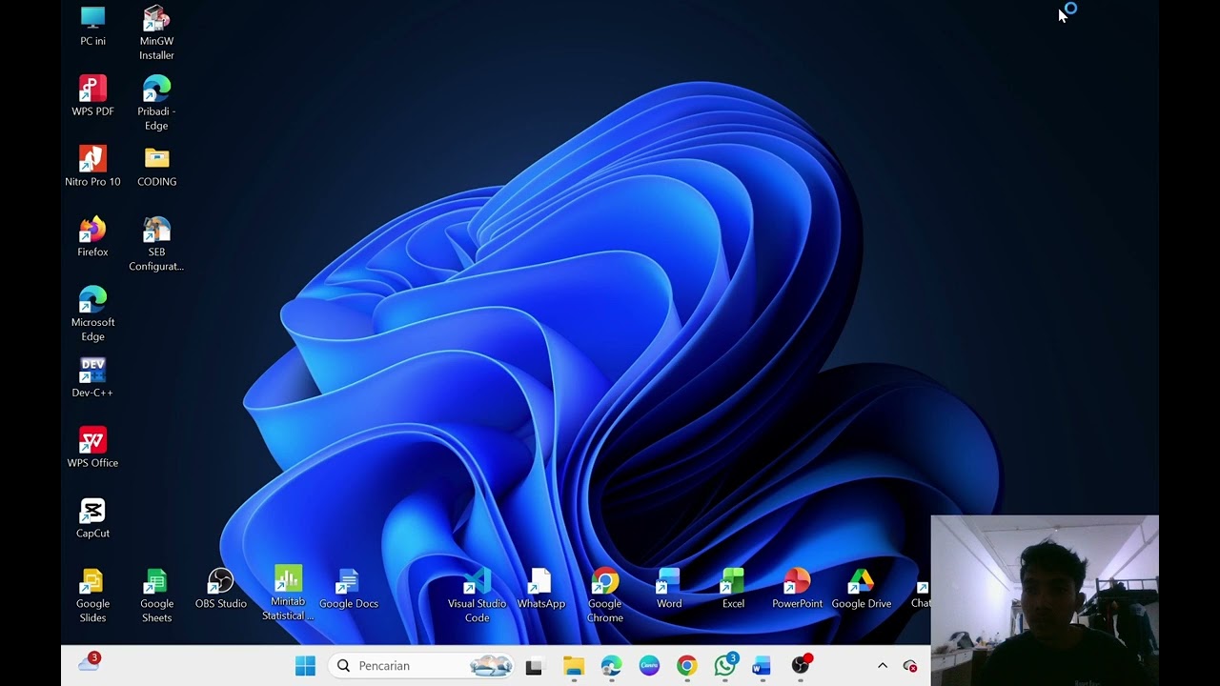Viewport: 1220px width, 686px height.
Task: Open Google Slides shortcut
Action: [x=92, y=595]
